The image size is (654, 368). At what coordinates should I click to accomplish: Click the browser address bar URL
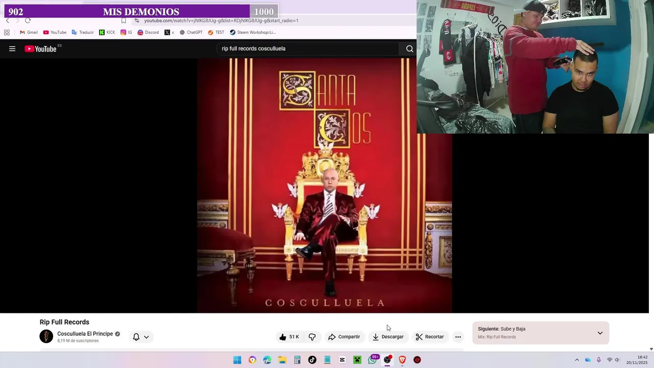[x=221, y=20]
